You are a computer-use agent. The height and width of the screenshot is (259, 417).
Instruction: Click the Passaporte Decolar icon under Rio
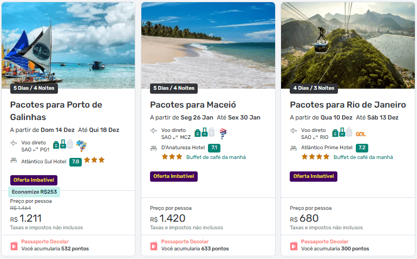tap(294, 245)
